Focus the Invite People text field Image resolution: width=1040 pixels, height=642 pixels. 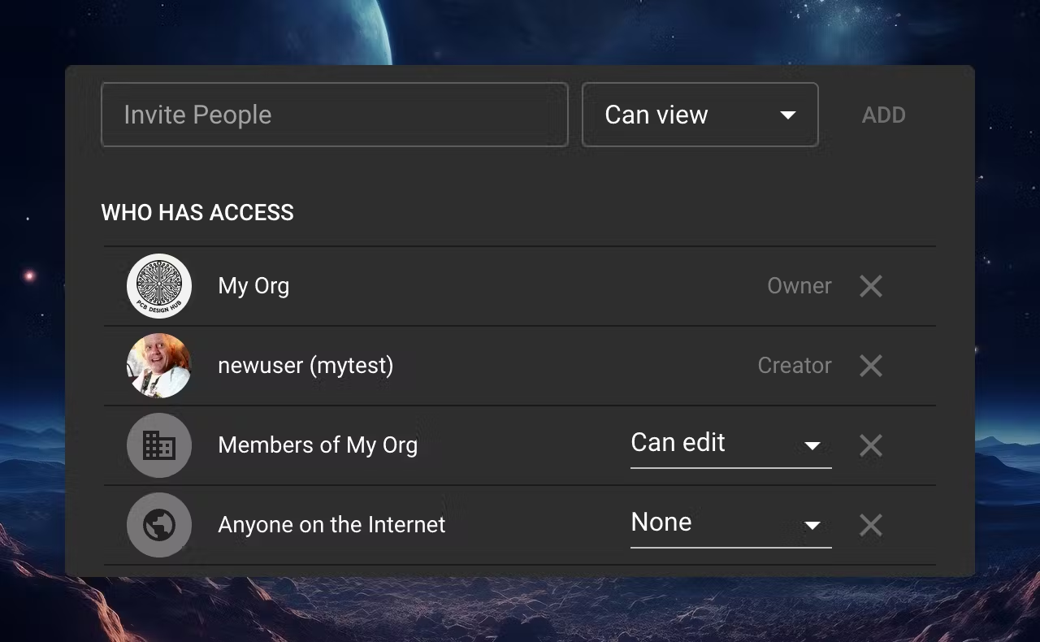point(334,115)
